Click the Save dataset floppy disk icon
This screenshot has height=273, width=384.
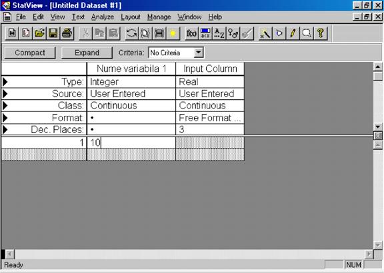click(53, 33)
